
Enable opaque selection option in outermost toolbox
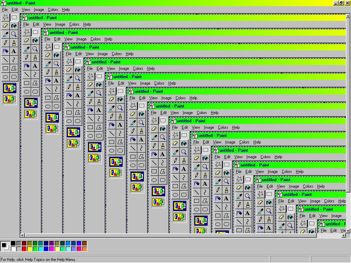point(10,88)
